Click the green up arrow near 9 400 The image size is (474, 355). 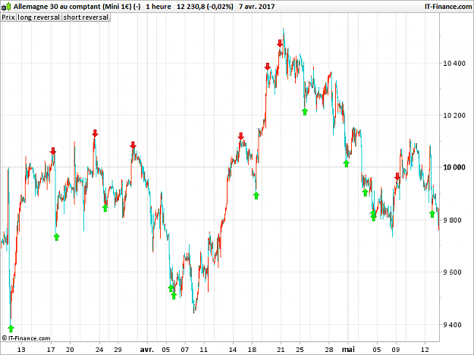pos(11,329)
